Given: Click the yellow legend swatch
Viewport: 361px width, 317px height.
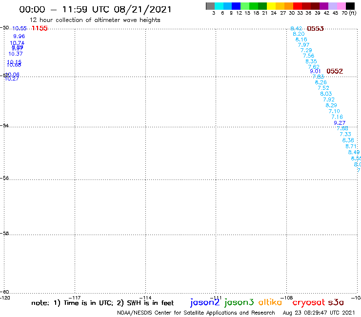Looking at the screenshot, I should [271, 6].
